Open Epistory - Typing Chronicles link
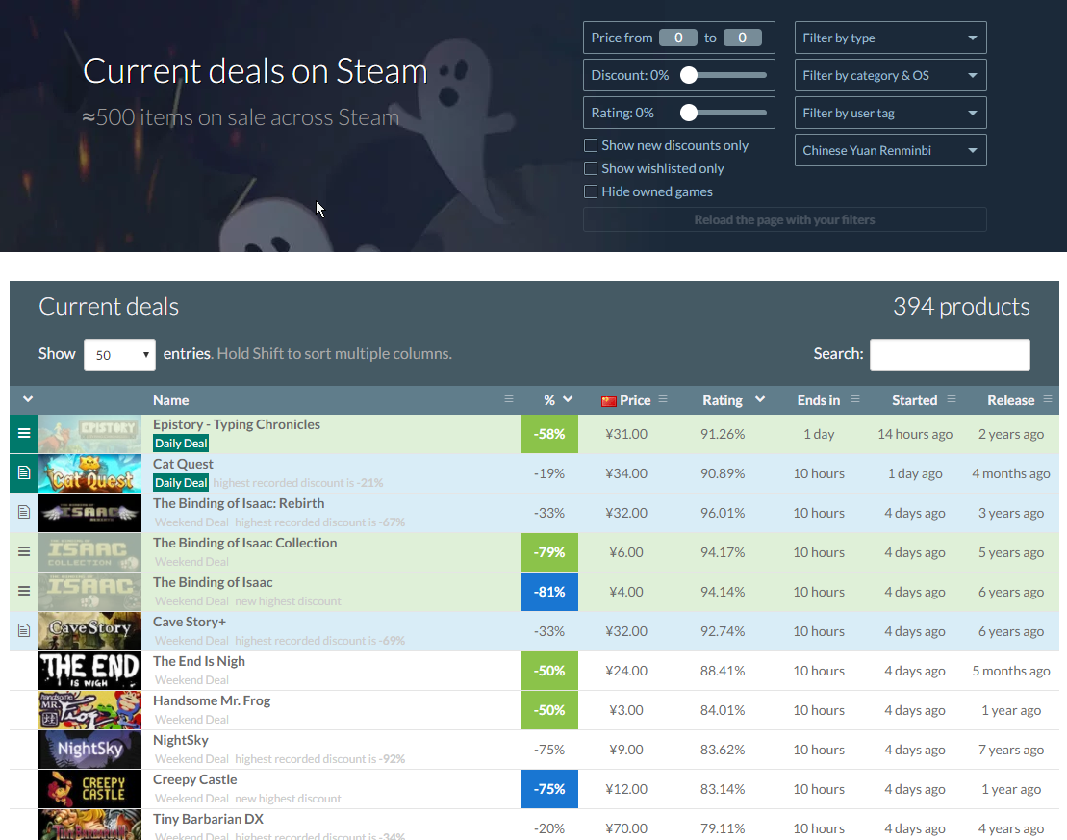The image size is (1067, 840). 236,424
